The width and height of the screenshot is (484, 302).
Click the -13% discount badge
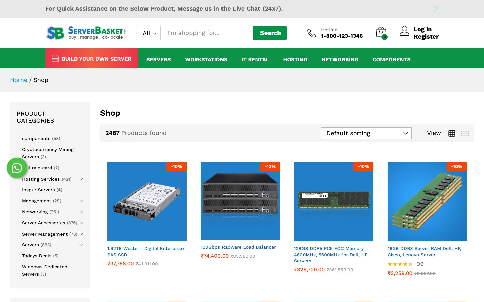click(270, 167)
